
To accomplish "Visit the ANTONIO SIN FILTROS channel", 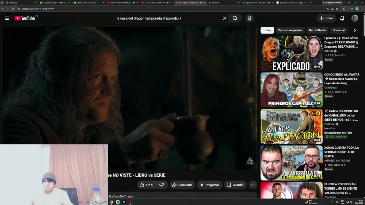I will tap(337, 161).
